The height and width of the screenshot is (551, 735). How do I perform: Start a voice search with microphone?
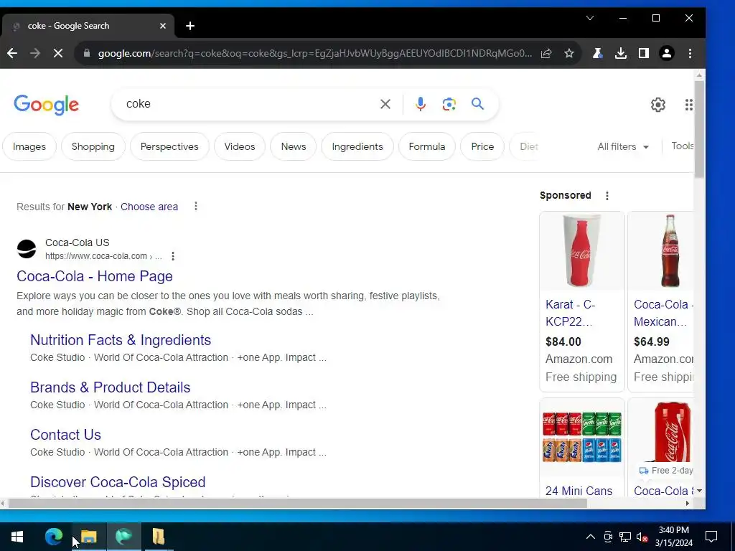tap(421, 104)
